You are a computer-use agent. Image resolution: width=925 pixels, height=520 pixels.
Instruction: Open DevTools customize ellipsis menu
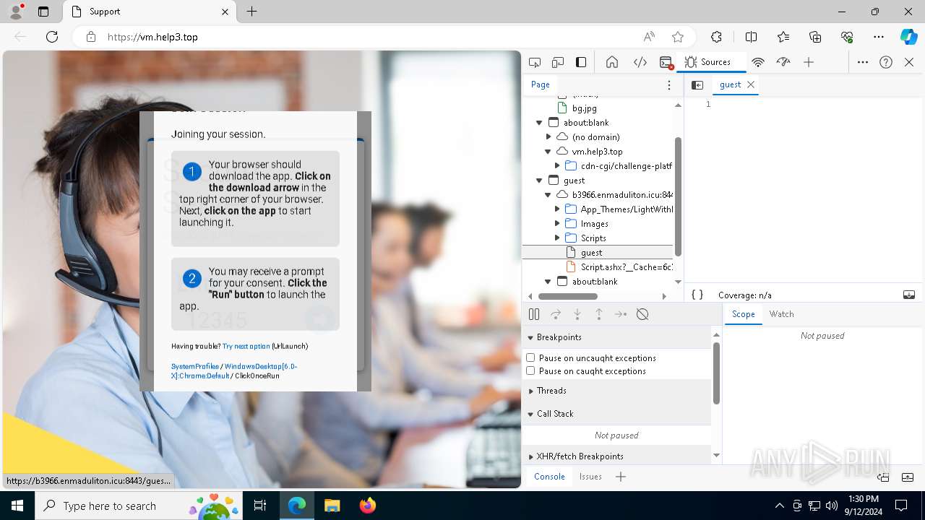(863, 62)
